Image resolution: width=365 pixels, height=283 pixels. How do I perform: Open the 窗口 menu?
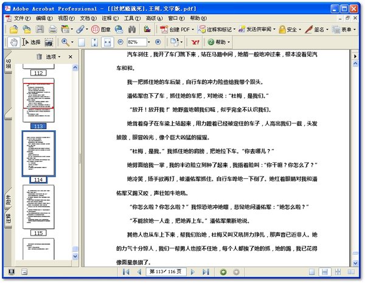tap(176, 18)
